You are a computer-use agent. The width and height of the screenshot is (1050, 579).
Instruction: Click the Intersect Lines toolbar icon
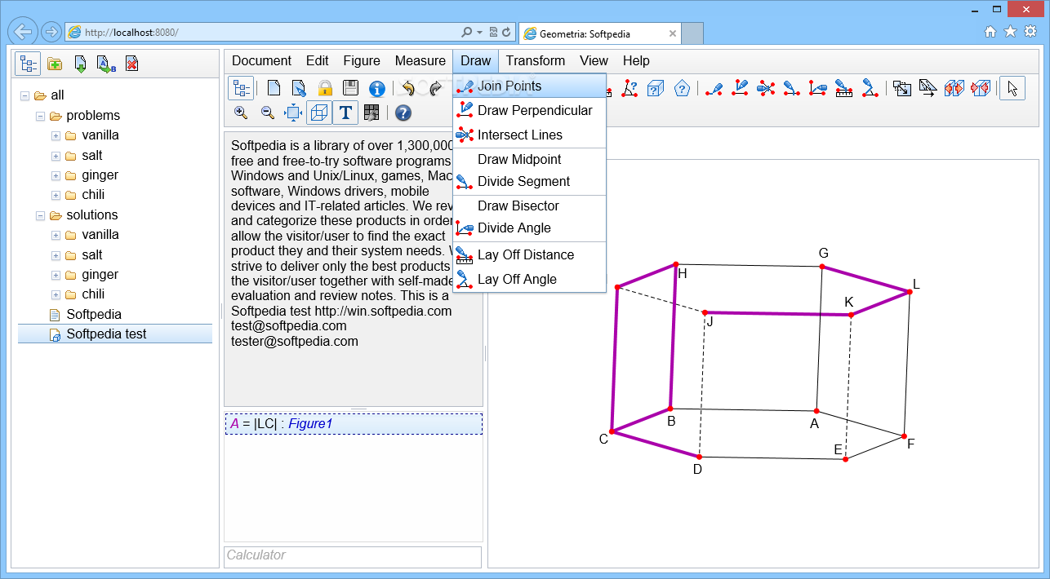coord(766,88)
